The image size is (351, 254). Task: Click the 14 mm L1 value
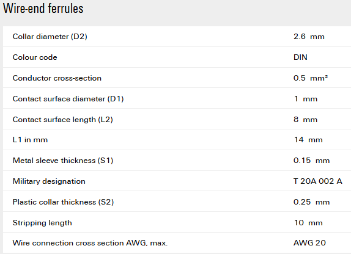pos(308,140)
